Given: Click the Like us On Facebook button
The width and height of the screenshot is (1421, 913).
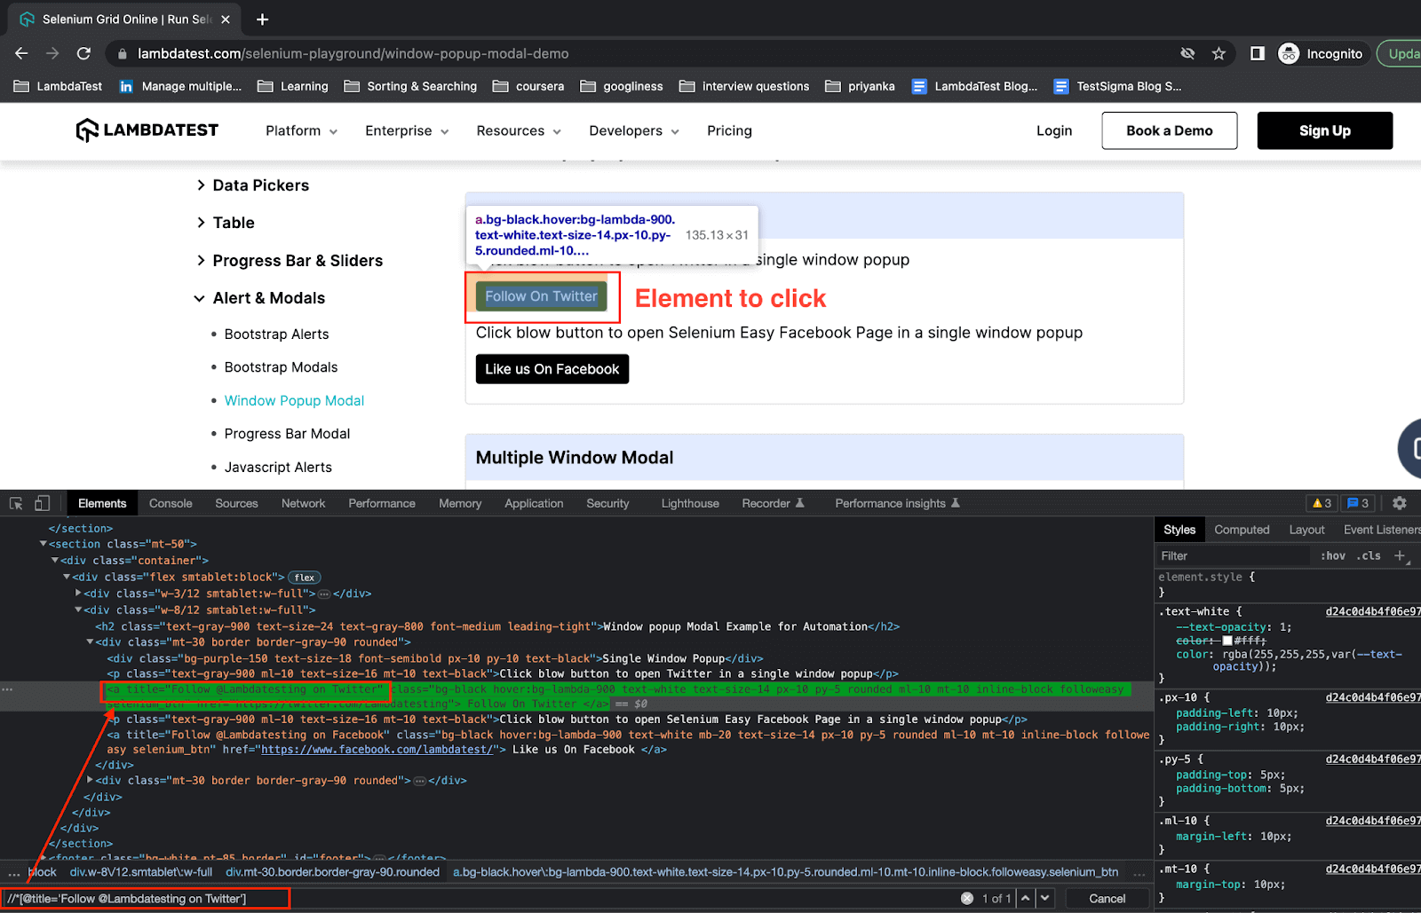Looking at the screenshot, I should click(552, 369).
